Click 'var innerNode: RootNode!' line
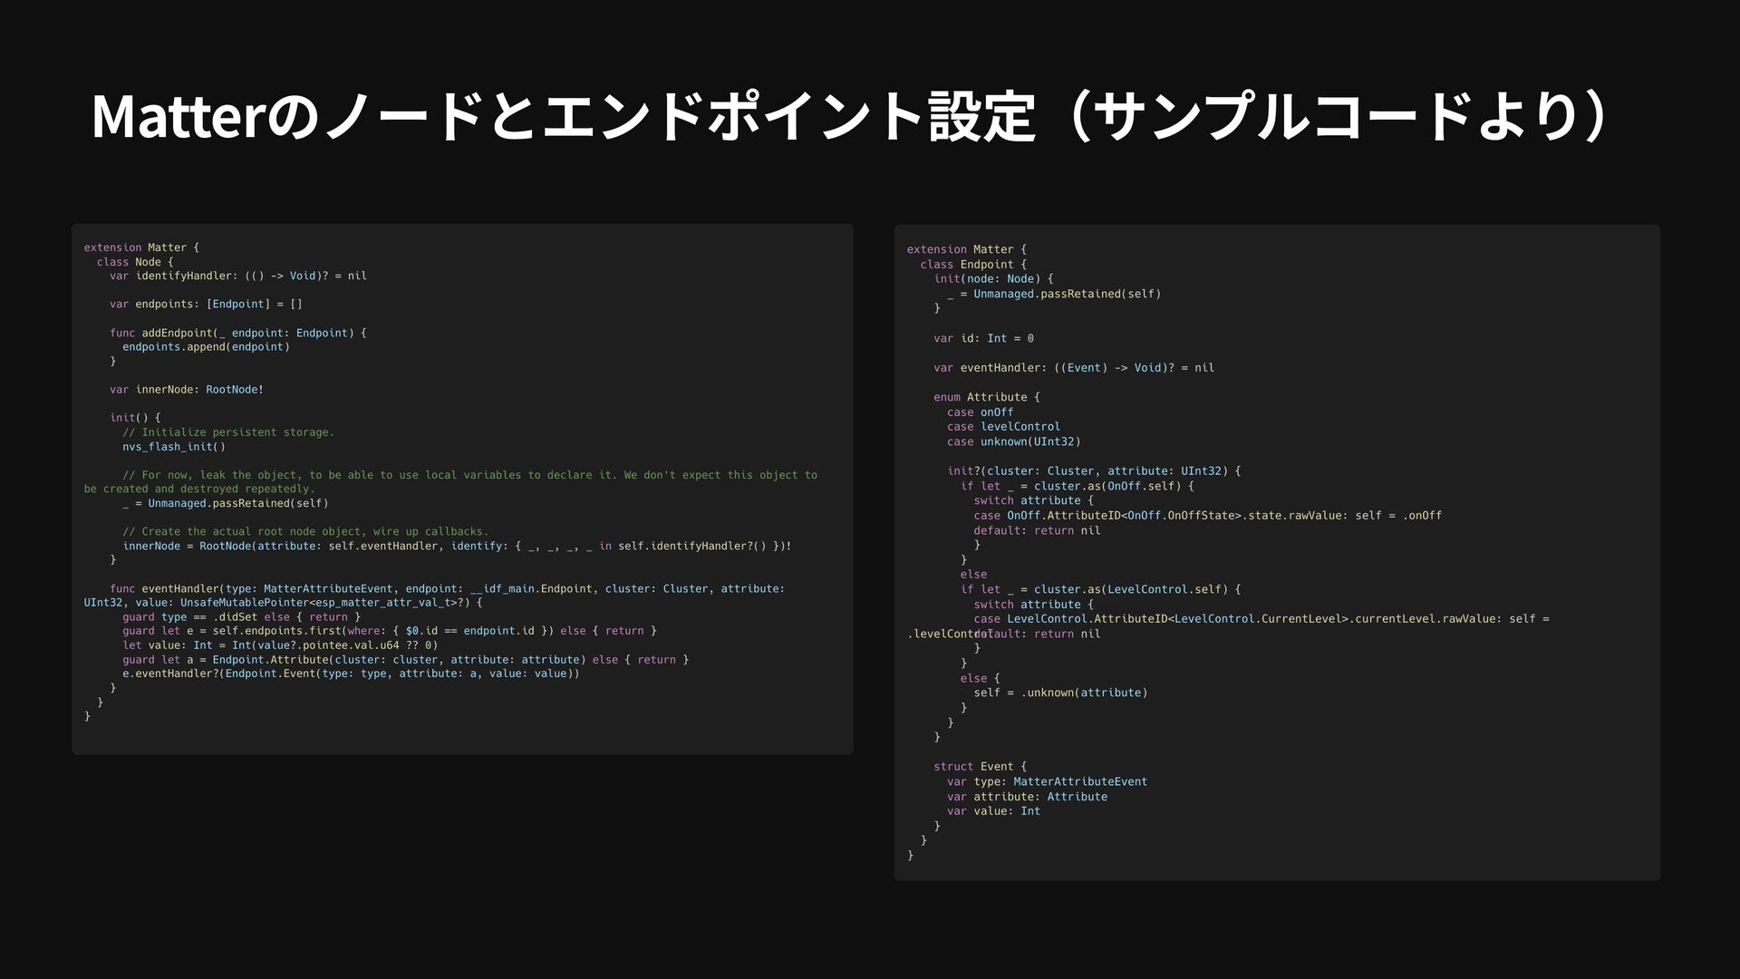Image resolution: width=1740 pixels, height=979 pixels. tap(186, 390)
